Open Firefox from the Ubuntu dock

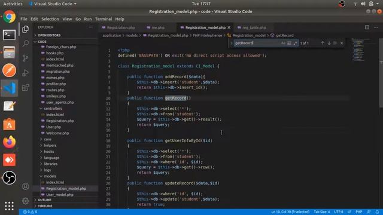10,142
